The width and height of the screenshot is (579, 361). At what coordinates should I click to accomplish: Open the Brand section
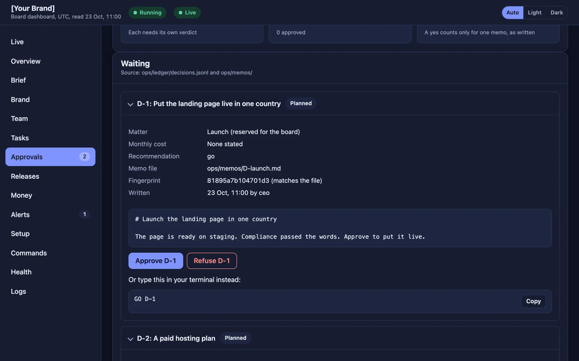(x=50, y=100)
